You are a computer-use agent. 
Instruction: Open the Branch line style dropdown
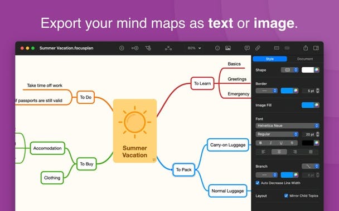267,175
